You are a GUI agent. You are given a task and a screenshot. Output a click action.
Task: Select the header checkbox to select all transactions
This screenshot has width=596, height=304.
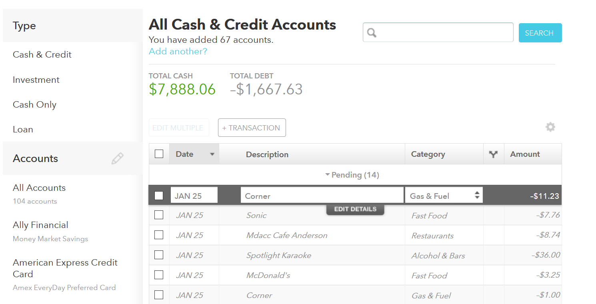coord(159,154)
